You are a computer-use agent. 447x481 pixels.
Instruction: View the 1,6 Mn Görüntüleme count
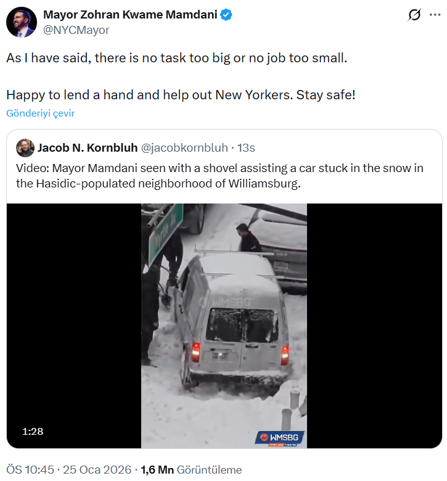click(x=191, y=470)
